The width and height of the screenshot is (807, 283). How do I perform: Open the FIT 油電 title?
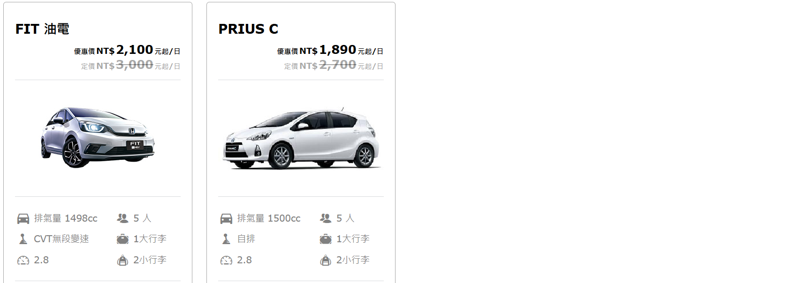pyautogui.click(x=42, y=29)
